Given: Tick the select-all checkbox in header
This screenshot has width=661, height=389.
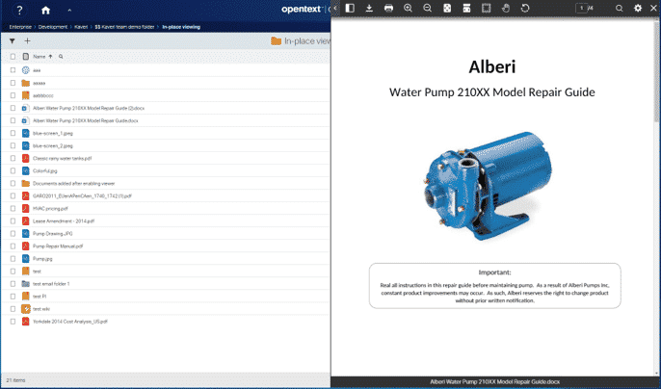Looking at the screenshot, I should [x=13, y=57].
